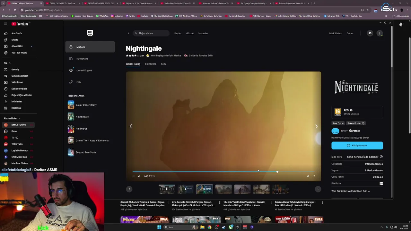The width and height of the screenshot is (411, 231).
Task: Go back with the store back arrow
Action: pos(128,33)
